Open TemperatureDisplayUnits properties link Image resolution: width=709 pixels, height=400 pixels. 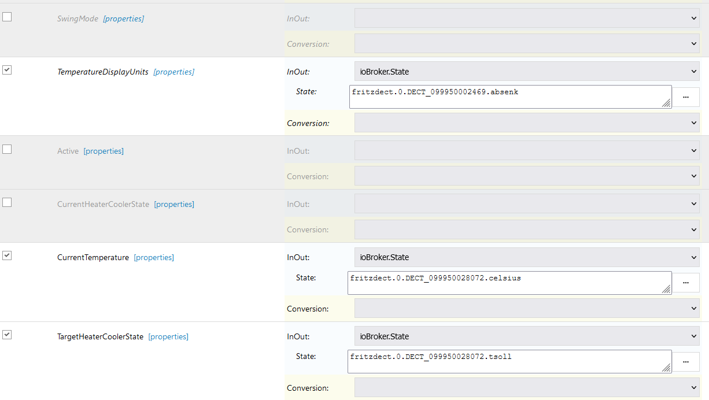[173, 72]
